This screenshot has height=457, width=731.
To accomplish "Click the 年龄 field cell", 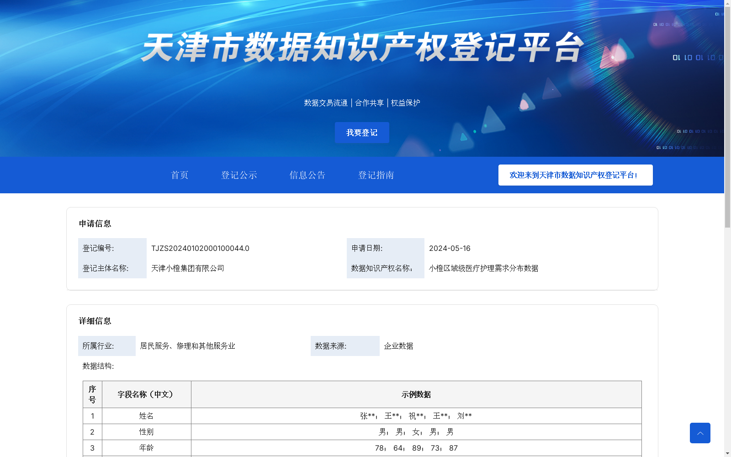I will click(x=147, y=448).
